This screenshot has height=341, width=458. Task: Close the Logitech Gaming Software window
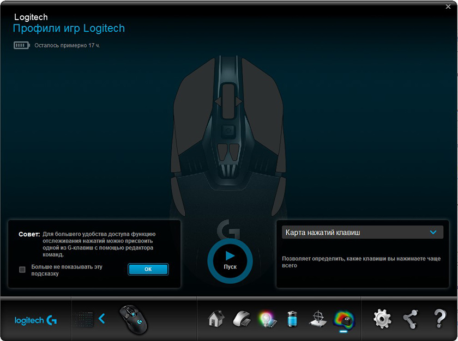(448, 7)
